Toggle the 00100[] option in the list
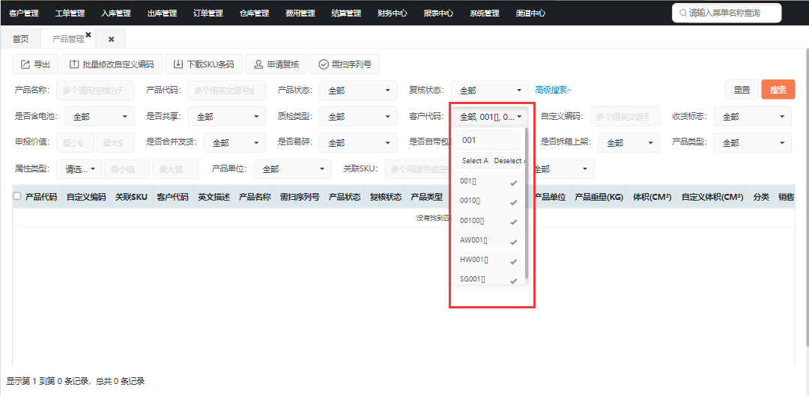809x396 pixels. click(x=488, y=221)
